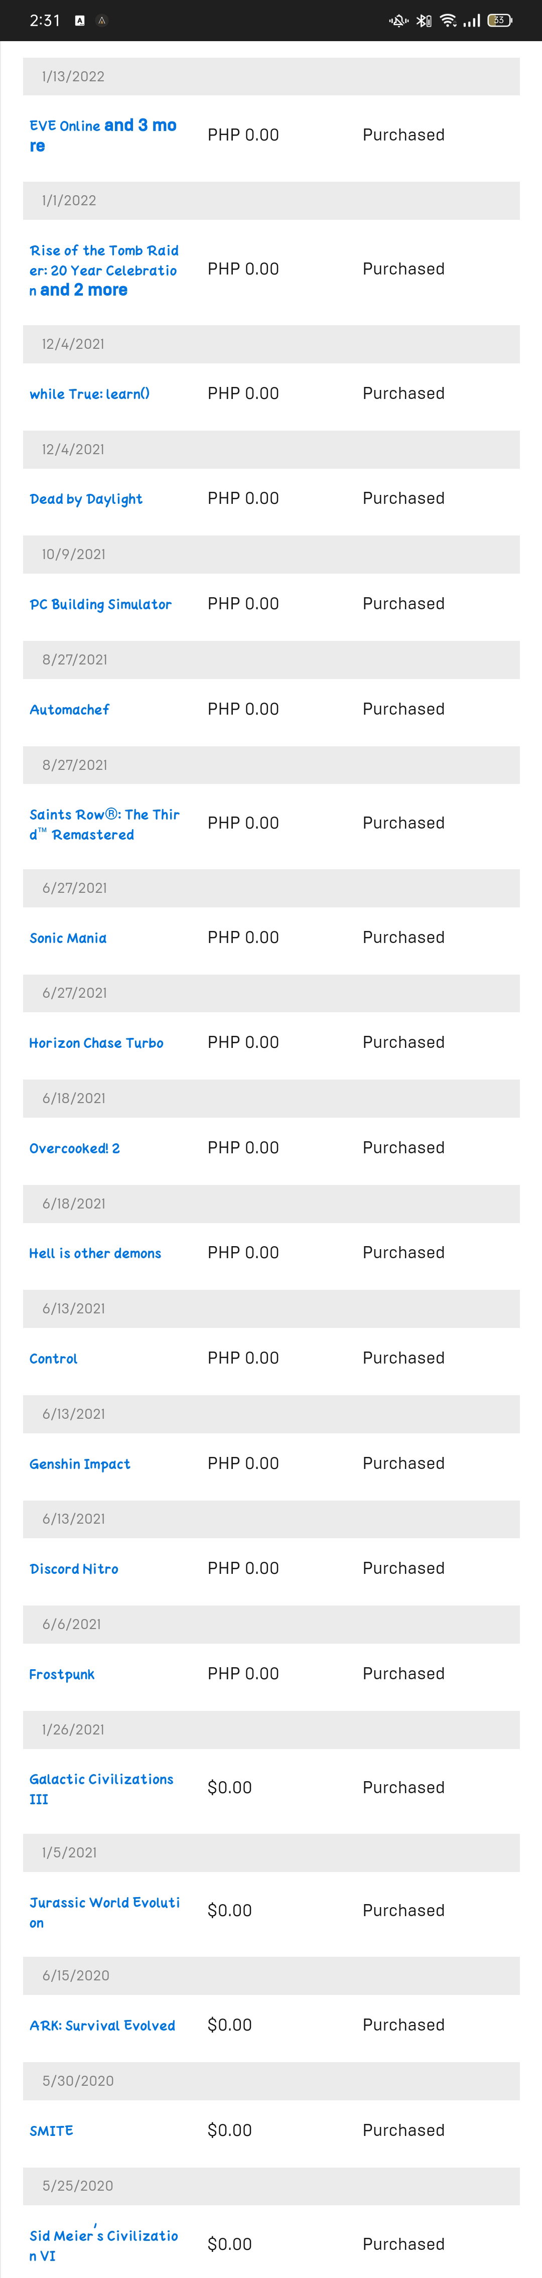Tap the cellular signal icon

click(x=472, y=21)
